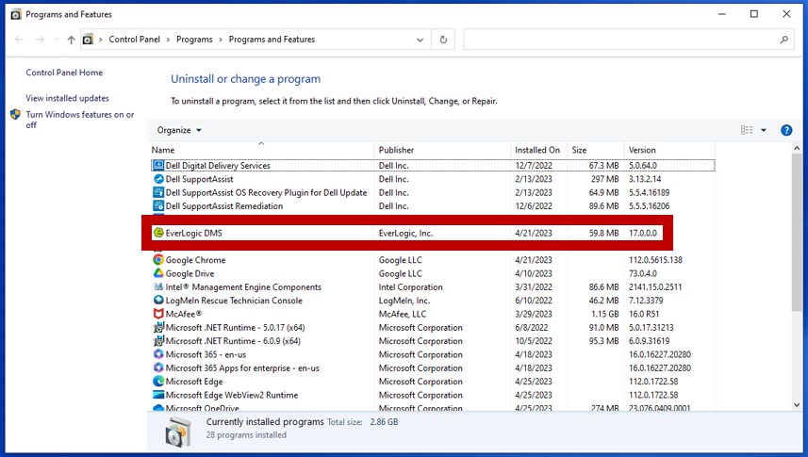This screenshot has width=808, height=457.
Task: Select the Microsoft Edge program name
Action: [x=194, y=382]
